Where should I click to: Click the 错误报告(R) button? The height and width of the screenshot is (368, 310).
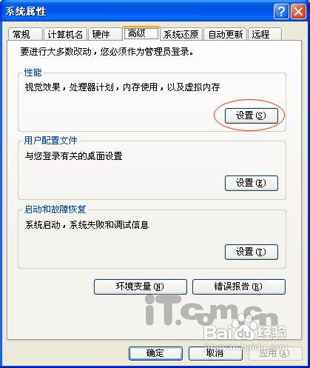(x=239, y=287)
